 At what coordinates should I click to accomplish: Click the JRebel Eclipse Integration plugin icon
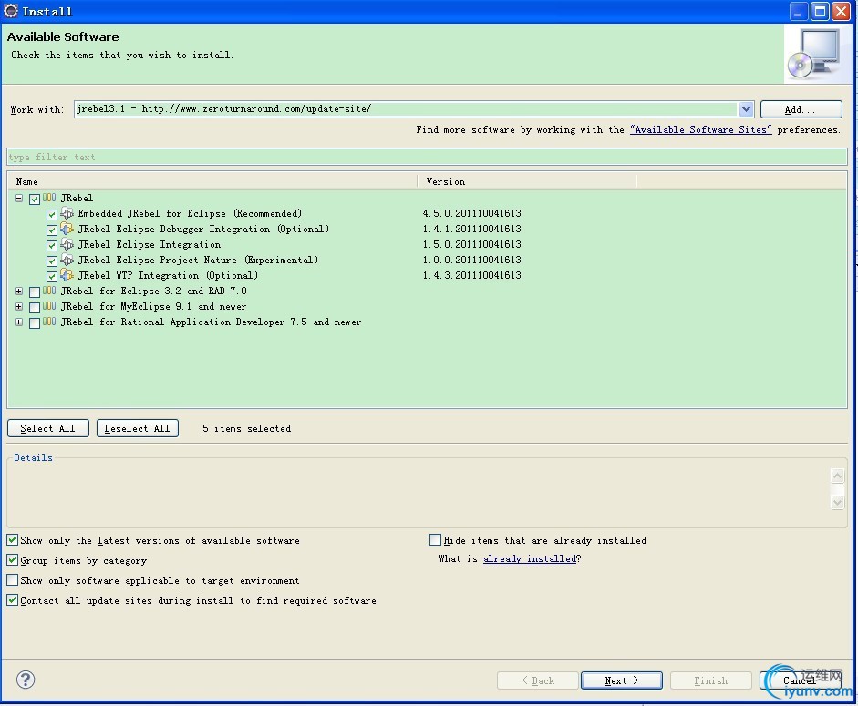coord(67,244)
